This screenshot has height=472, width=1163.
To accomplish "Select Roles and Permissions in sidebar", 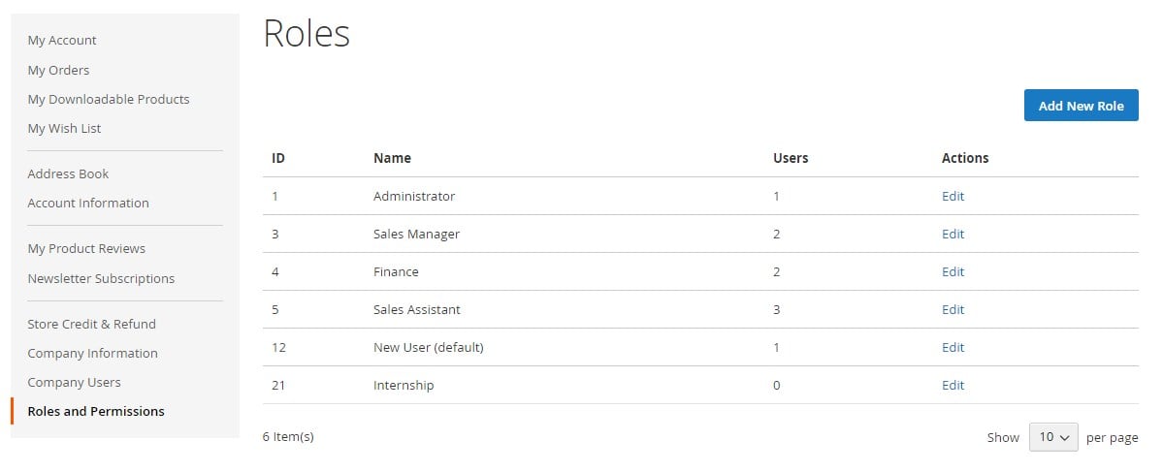I will 96,411.
